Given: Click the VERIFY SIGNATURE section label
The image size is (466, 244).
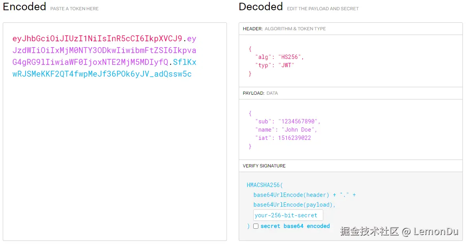Looking at the screenshot, I should [x=264, y=166].
